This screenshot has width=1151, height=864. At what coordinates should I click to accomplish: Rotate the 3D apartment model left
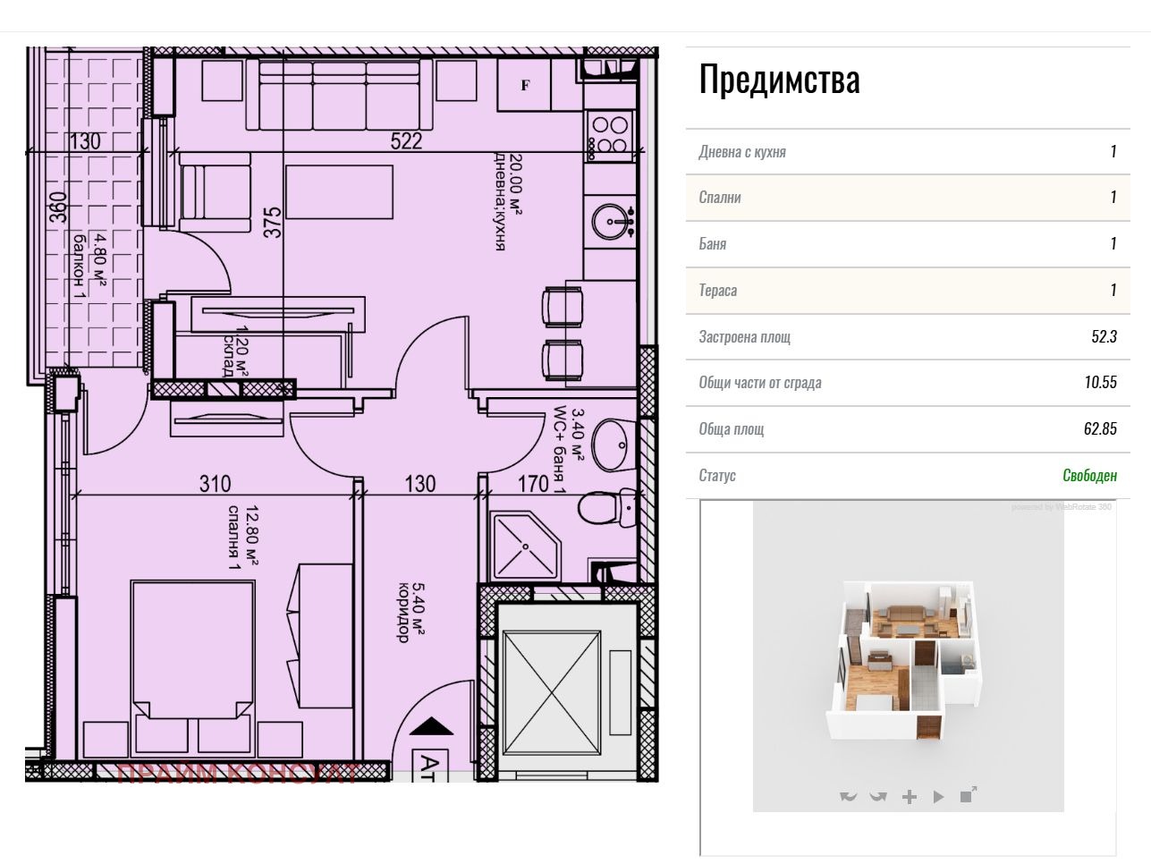coord(849,796)
